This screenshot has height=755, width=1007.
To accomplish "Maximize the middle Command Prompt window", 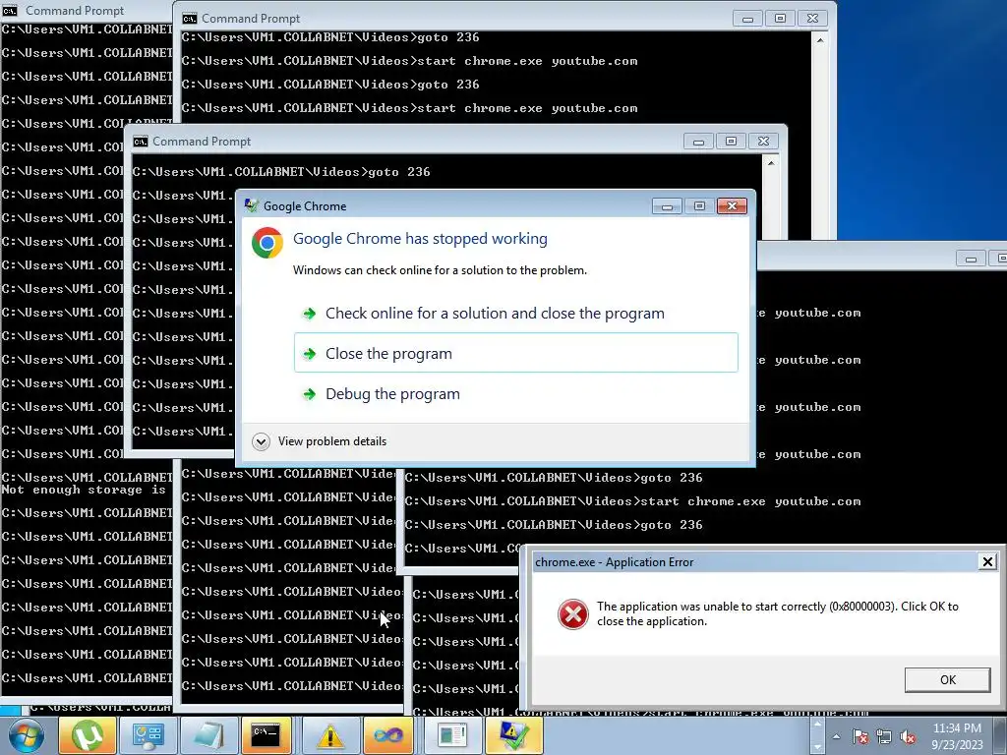I will (x=731, y=142).
